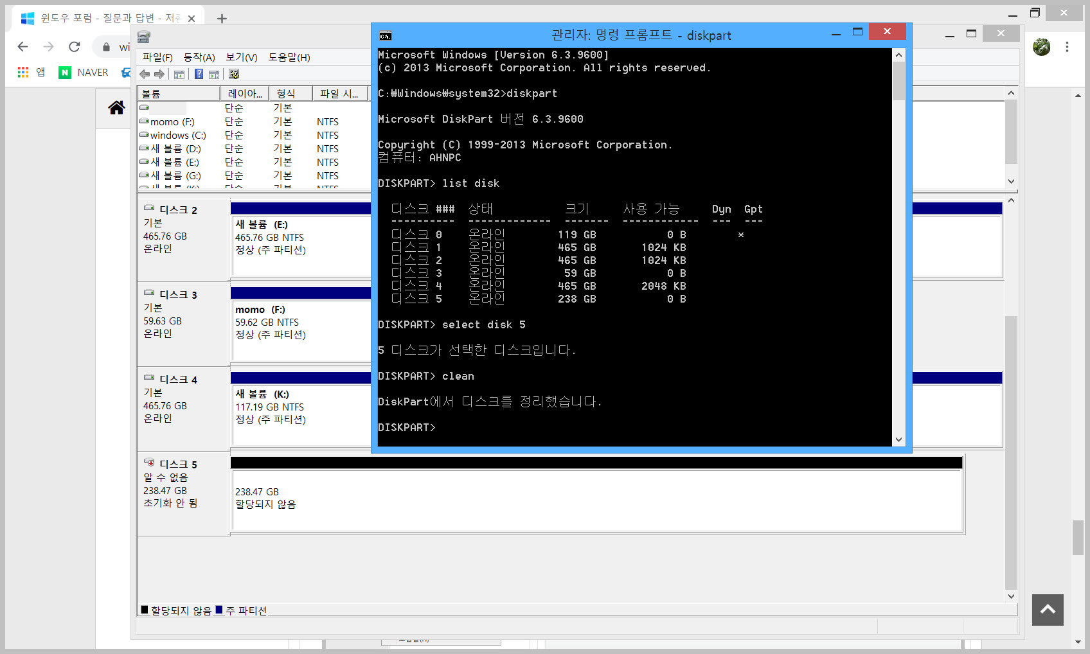Image resolution: width=1090 pixels, height=654 pixels.
Task: Click the drive icon of momo (F:) row
Action: pos(144,121)
